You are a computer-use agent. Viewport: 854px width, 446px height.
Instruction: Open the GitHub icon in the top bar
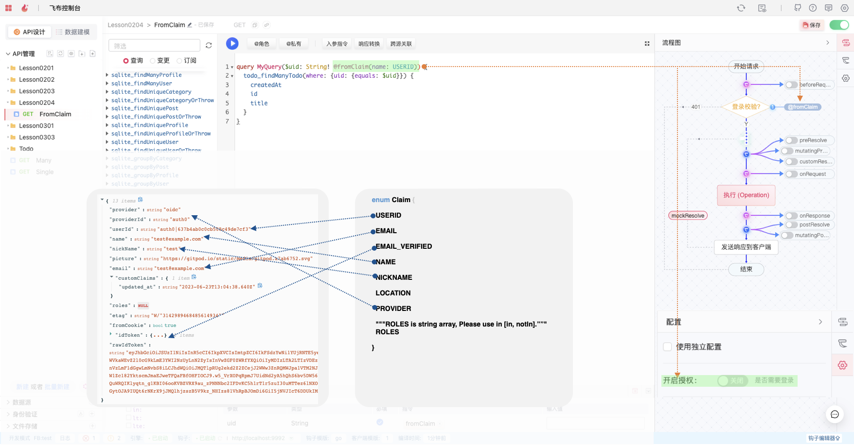click(798, 8)
